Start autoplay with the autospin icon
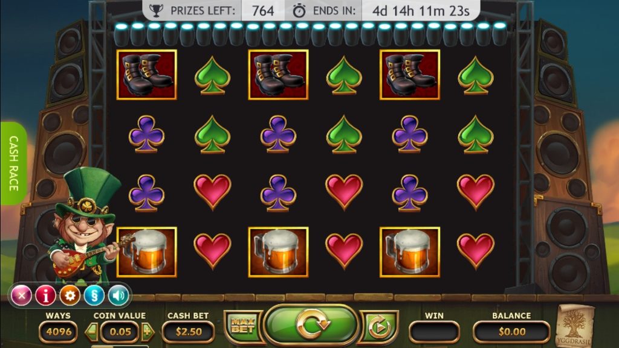The width and height of the screenshot is (619, 348). tap(380, 327)
